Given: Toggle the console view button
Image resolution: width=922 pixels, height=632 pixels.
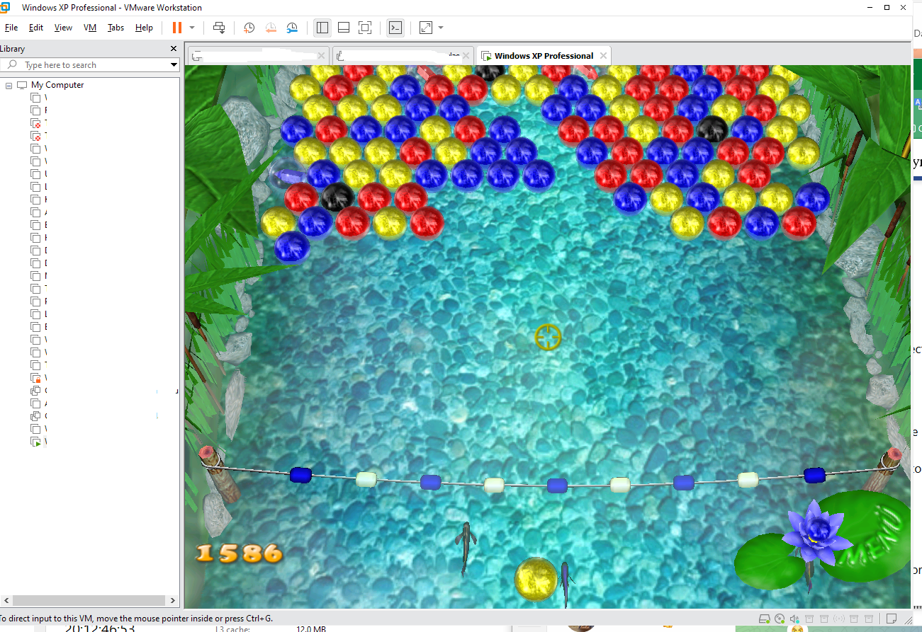Looking at the screenshot, I should tap(395, 28).
